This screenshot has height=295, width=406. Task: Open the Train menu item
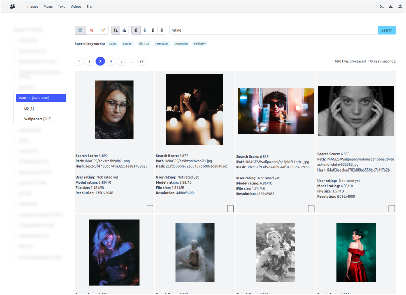[90, 7]
